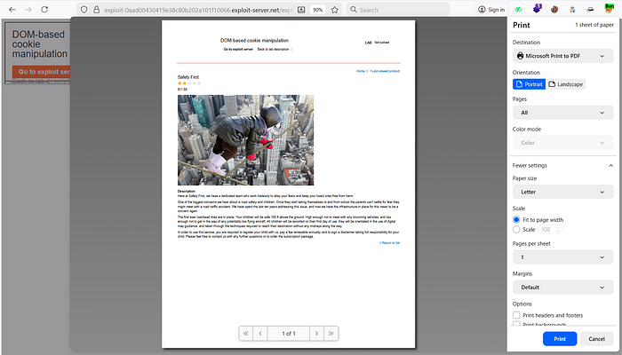Image resolution: width=622 pixels, height=355 pixels.
Task: Go to the next preview page
Action: 316,333
